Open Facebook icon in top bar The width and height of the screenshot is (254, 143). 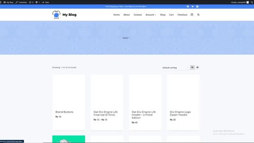point(188,6)
